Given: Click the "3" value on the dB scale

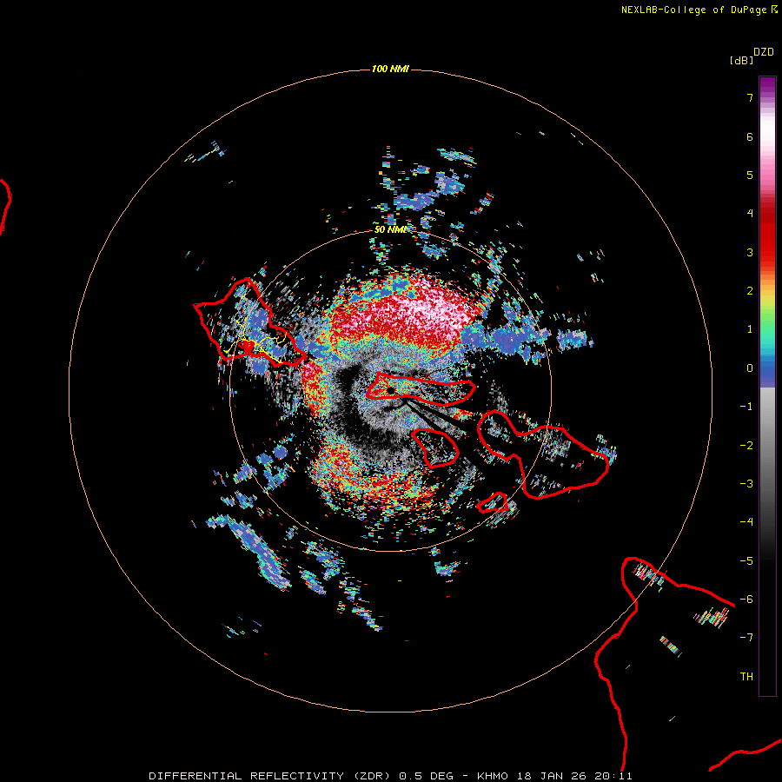Looking at the screenshot, I should (x=750, y=252).
